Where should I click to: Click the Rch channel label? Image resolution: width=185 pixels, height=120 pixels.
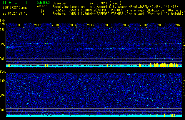3,72
